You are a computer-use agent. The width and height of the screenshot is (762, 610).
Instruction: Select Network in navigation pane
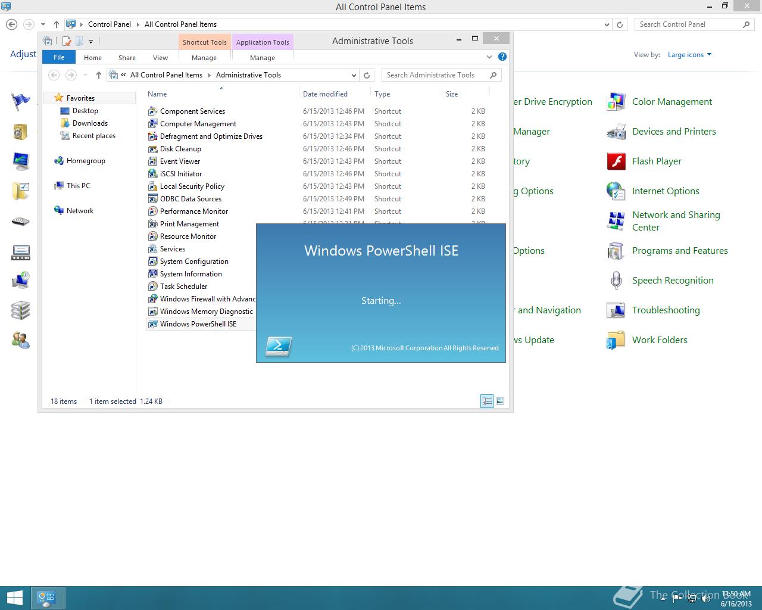tap(80, 211)
